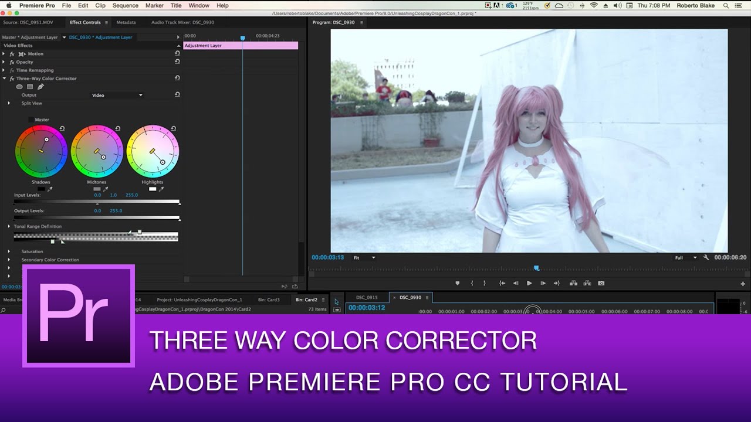751x422 pixels.
Task: Select the pen mask tool in Three-Way Color Corrector
Action: pos(40,86)
